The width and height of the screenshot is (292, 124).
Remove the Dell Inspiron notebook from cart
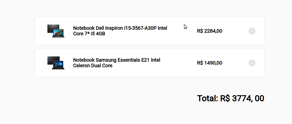tap(252, 31)
